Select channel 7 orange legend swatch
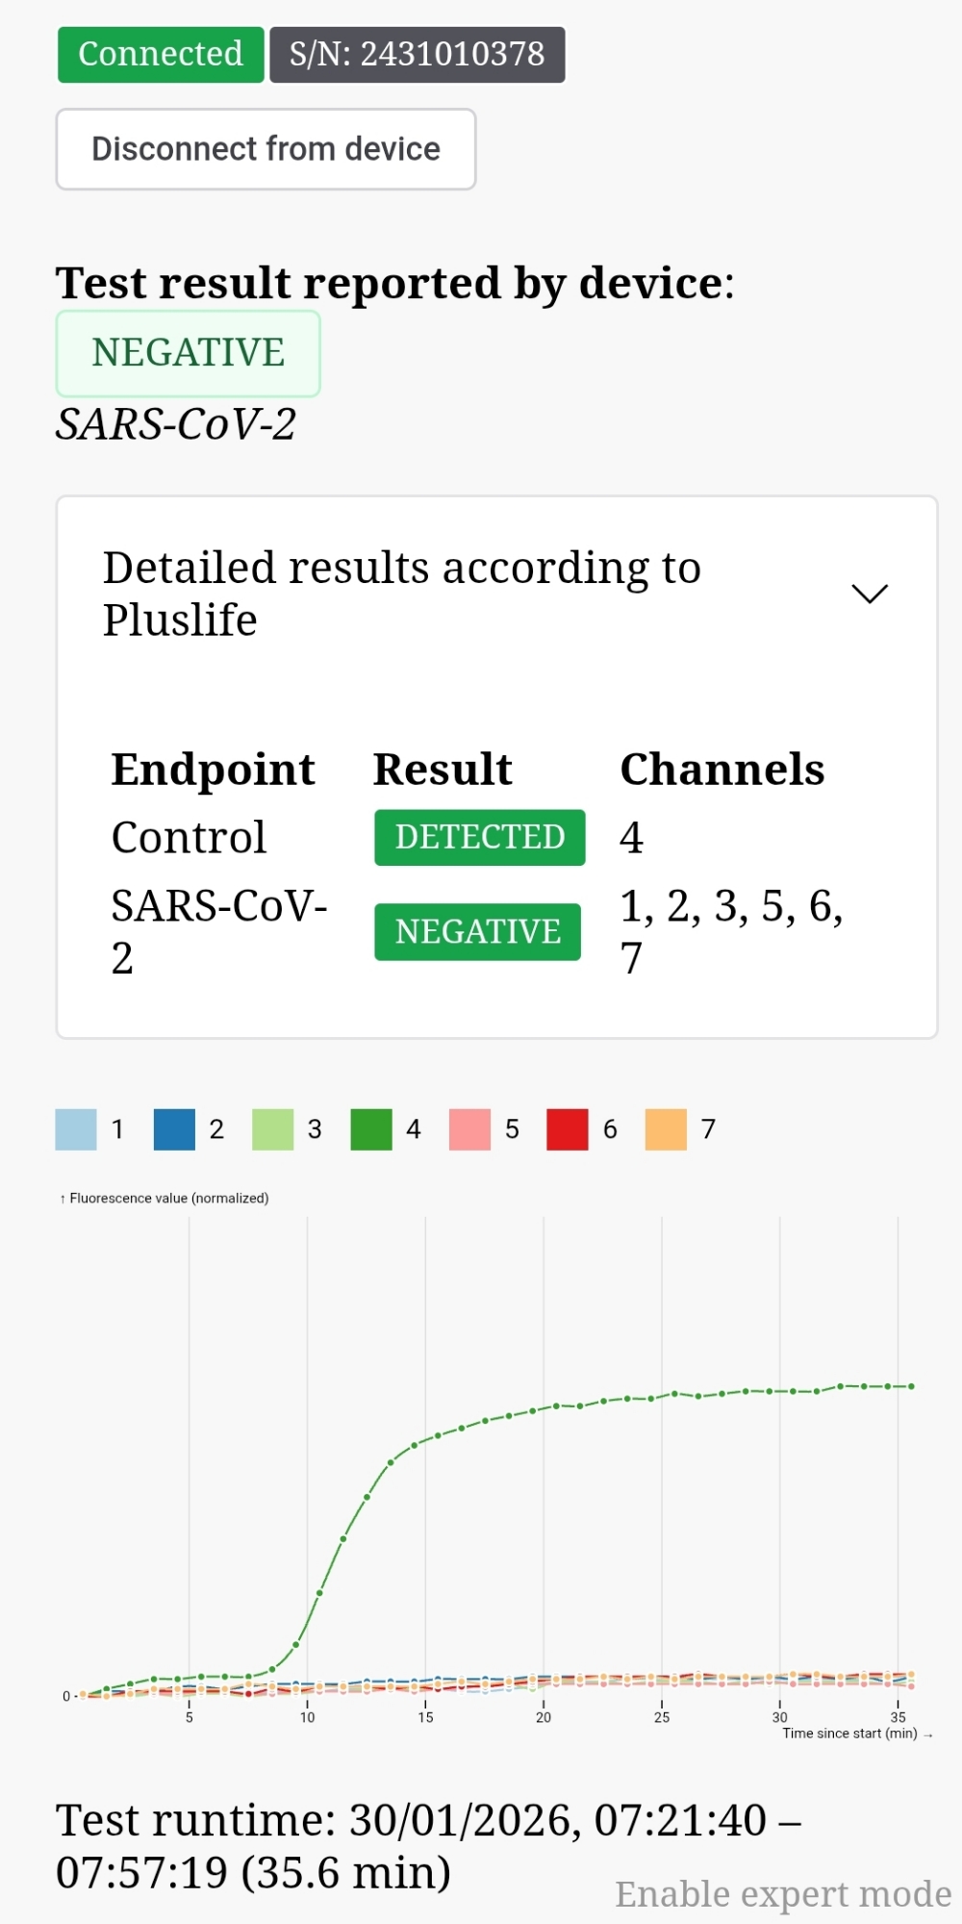This screenshot has height=1924, width=962. click(666, 1129)
